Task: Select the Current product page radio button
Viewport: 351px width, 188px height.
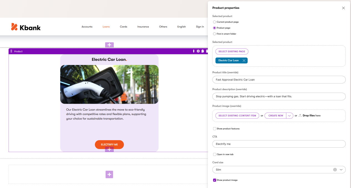Action: click(214, 22)
